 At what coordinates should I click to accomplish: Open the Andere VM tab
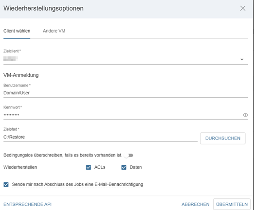point(54,31)
